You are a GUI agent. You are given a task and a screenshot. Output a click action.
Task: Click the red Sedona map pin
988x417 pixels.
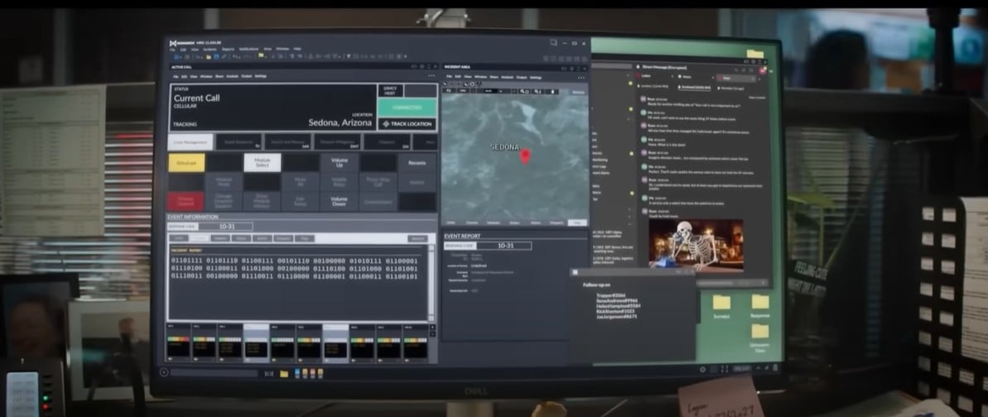click(x=524, y=156)
